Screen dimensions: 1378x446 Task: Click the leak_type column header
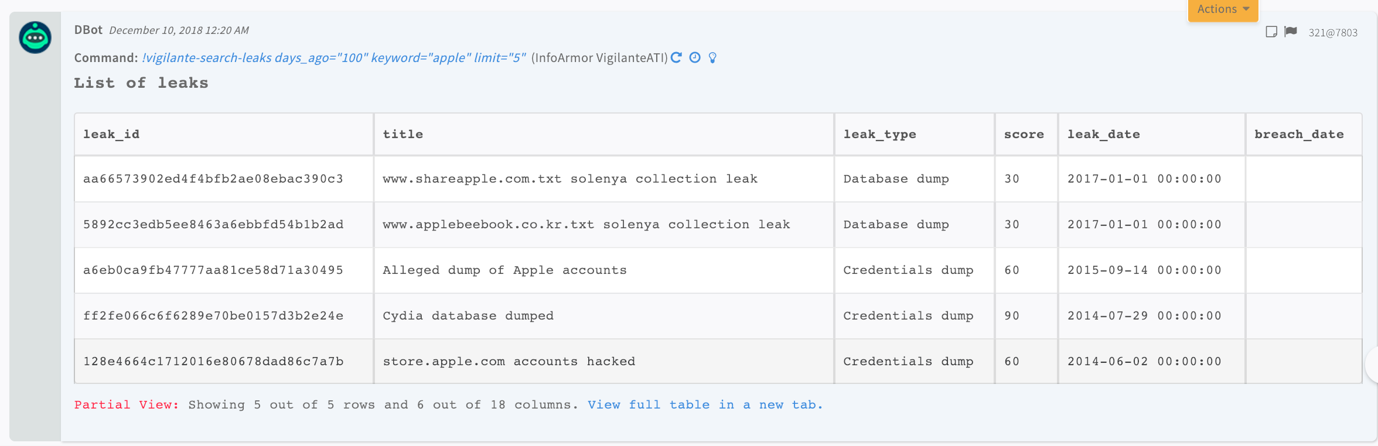pyautogui.click(x=879, y=134)
